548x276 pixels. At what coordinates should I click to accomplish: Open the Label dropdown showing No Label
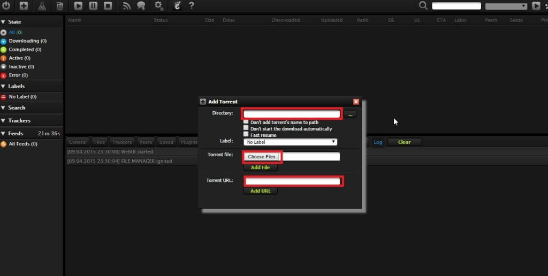click(291, 142)
